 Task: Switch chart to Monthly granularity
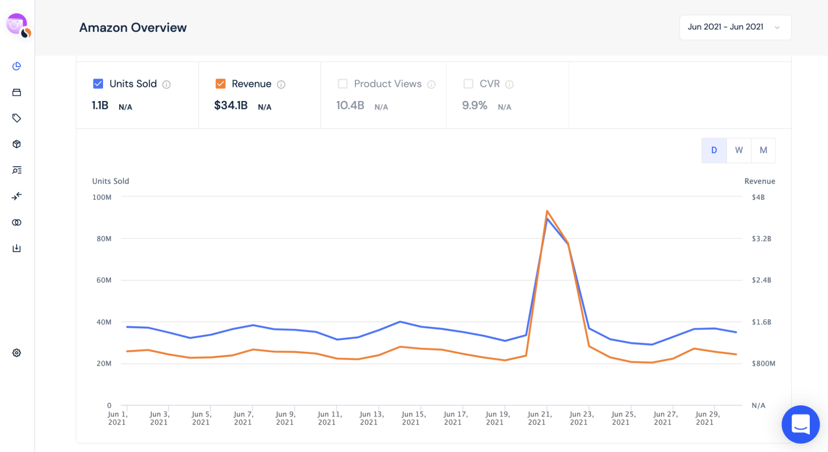point(763,150)
